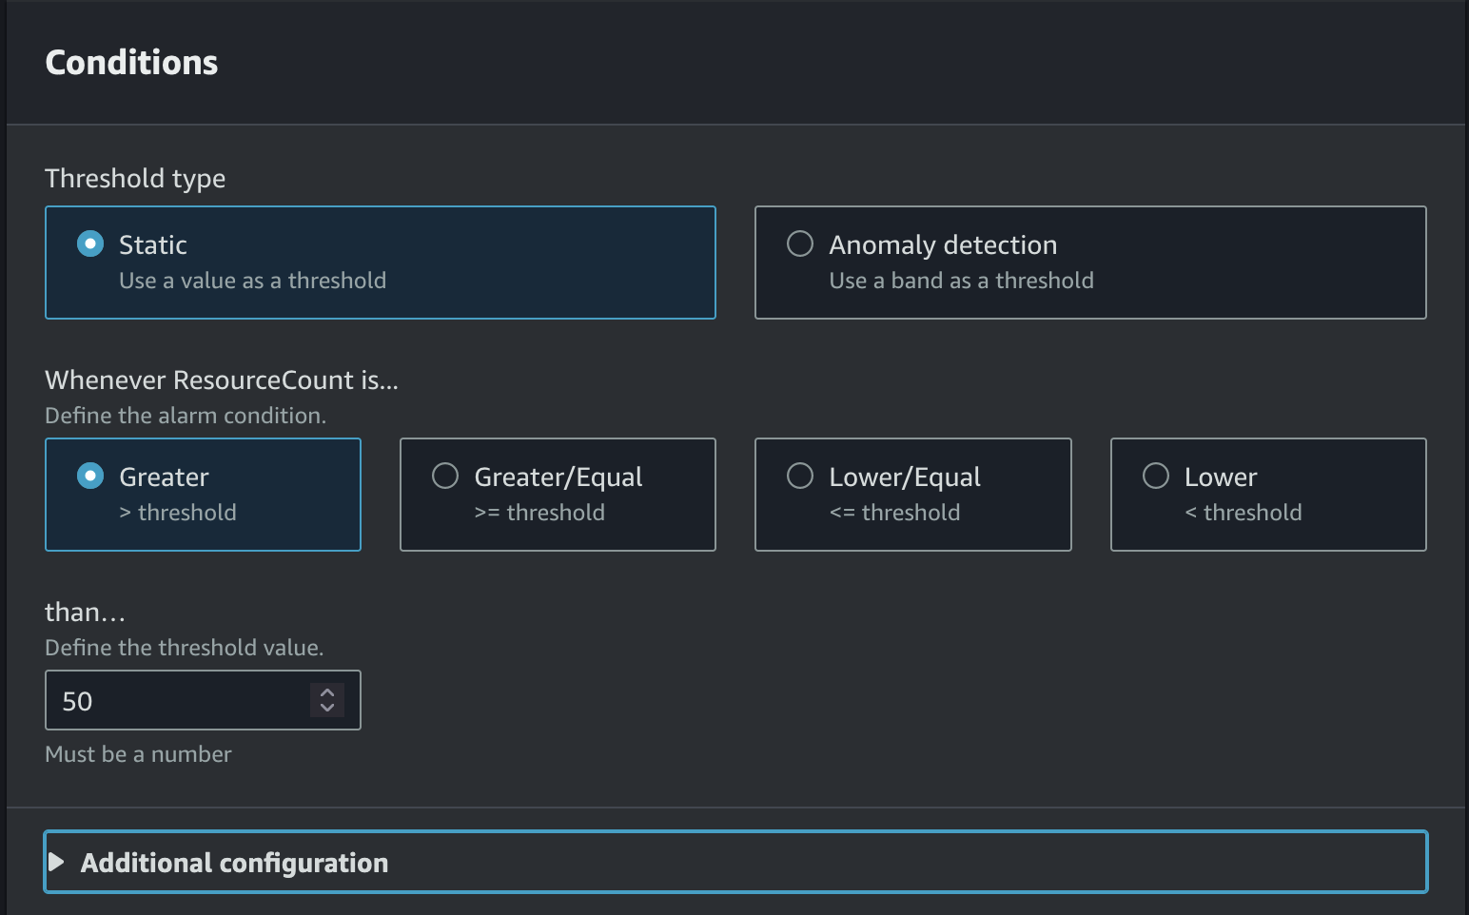This screenshot has width=1469, height=915.
Task: Select the Lower/Equal condition card
Action: click(912, 495)
